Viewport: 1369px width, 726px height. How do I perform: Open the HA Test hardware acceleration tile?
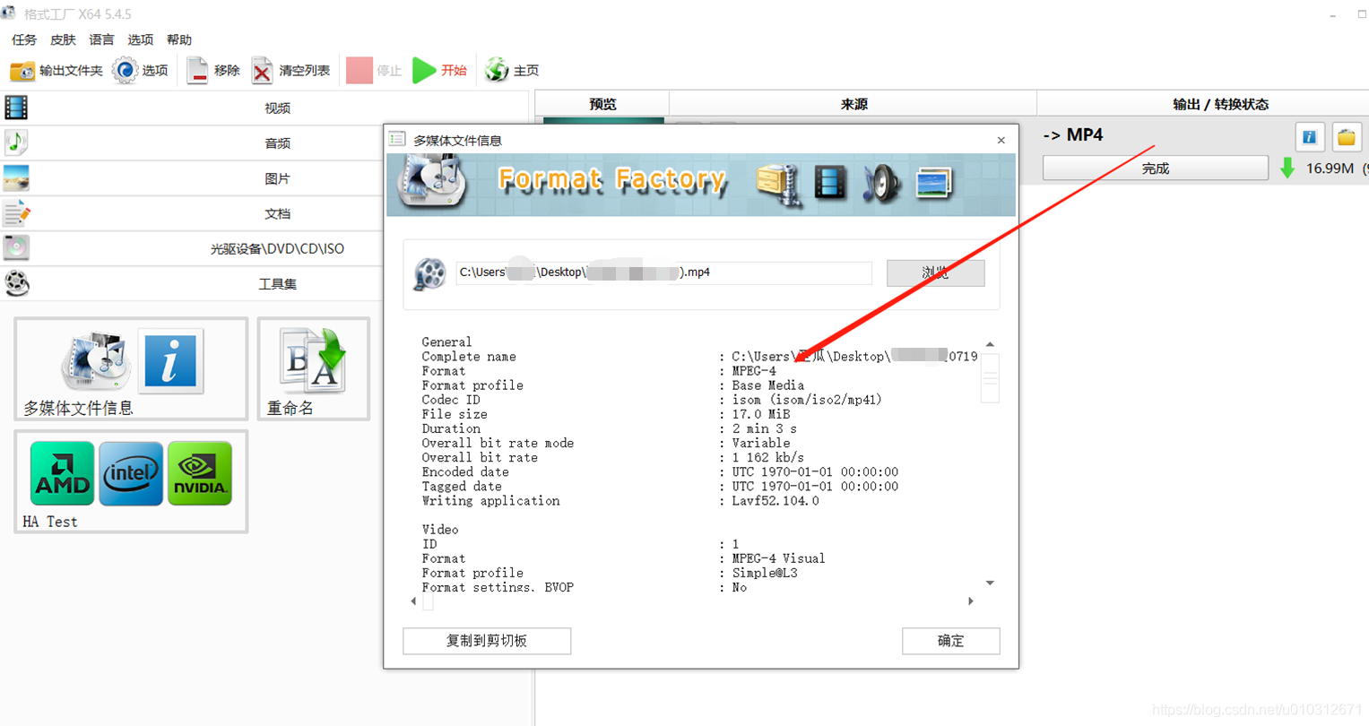tap(131, 481)
